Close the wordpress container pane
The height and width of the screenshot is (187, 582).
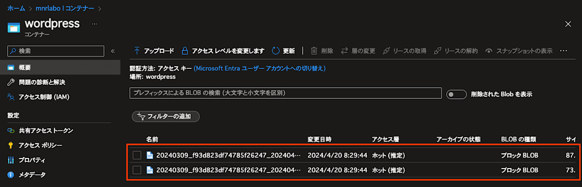[x=568, y=24]
